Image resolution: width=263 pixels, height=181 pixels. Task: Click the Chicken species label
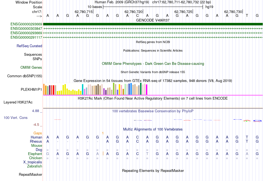pyautogui.click(x=35, y=158)
